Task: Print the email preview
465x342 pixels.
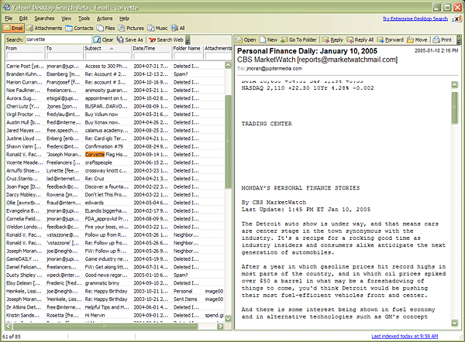Action: pos(443,39)
